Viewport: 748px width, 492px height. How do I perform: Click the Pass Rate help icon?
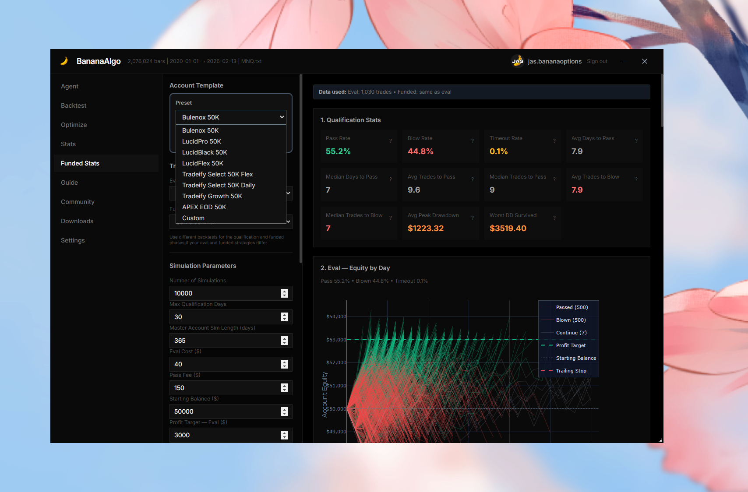[391, 141]
